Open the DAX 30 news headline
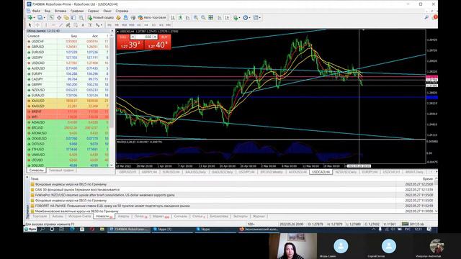Screen dimensions: 461x259 click(x=77, y=190)
